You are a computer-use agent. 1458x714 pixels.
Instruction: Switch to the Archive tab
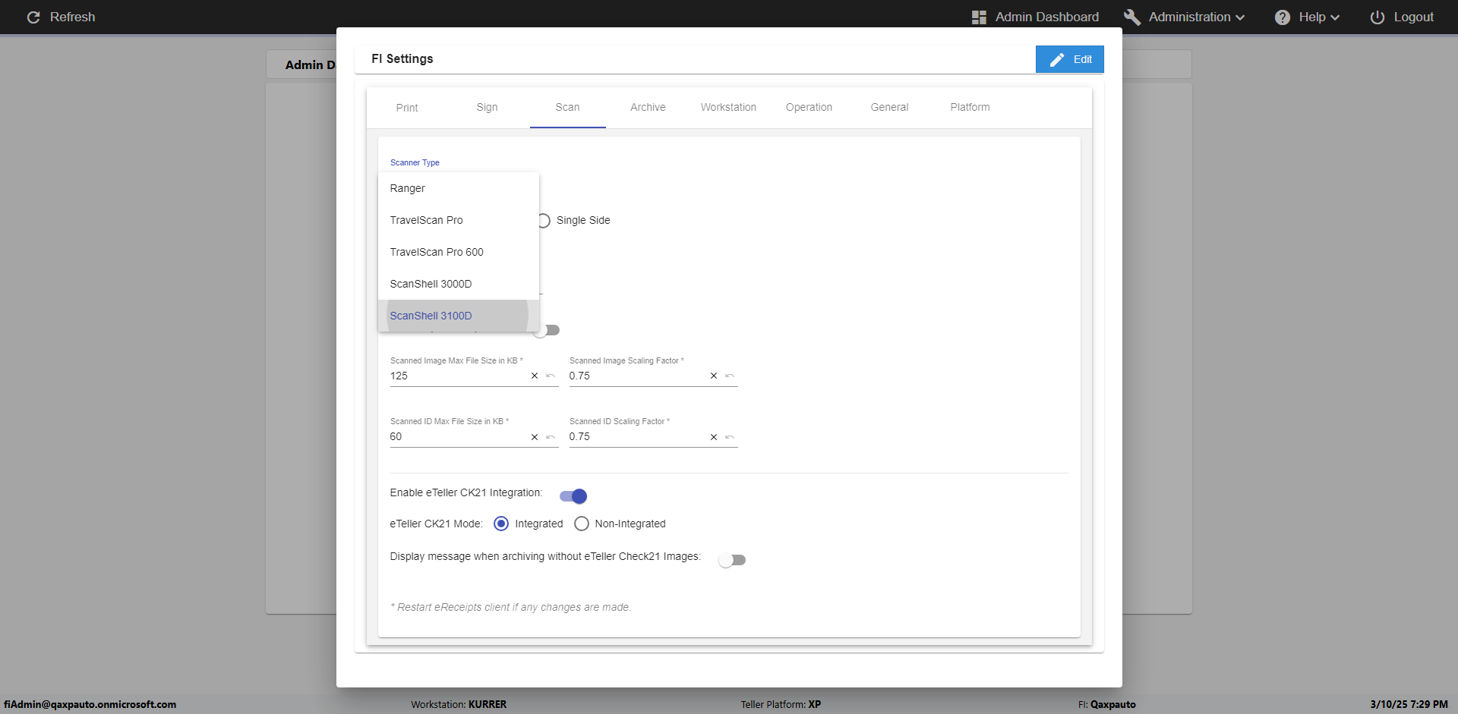(x=648, y=107)
